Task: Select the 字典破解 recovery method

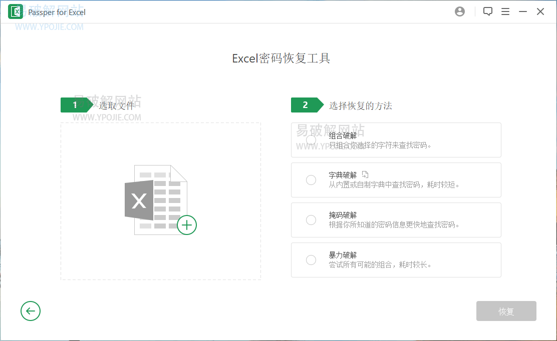Action: pyautogui.click(x=311, y=180)
